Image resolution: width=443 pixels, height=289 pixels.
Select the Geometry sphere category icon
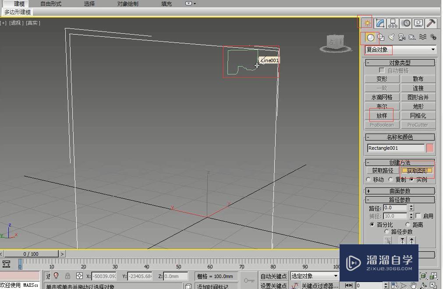coord(370,37)
